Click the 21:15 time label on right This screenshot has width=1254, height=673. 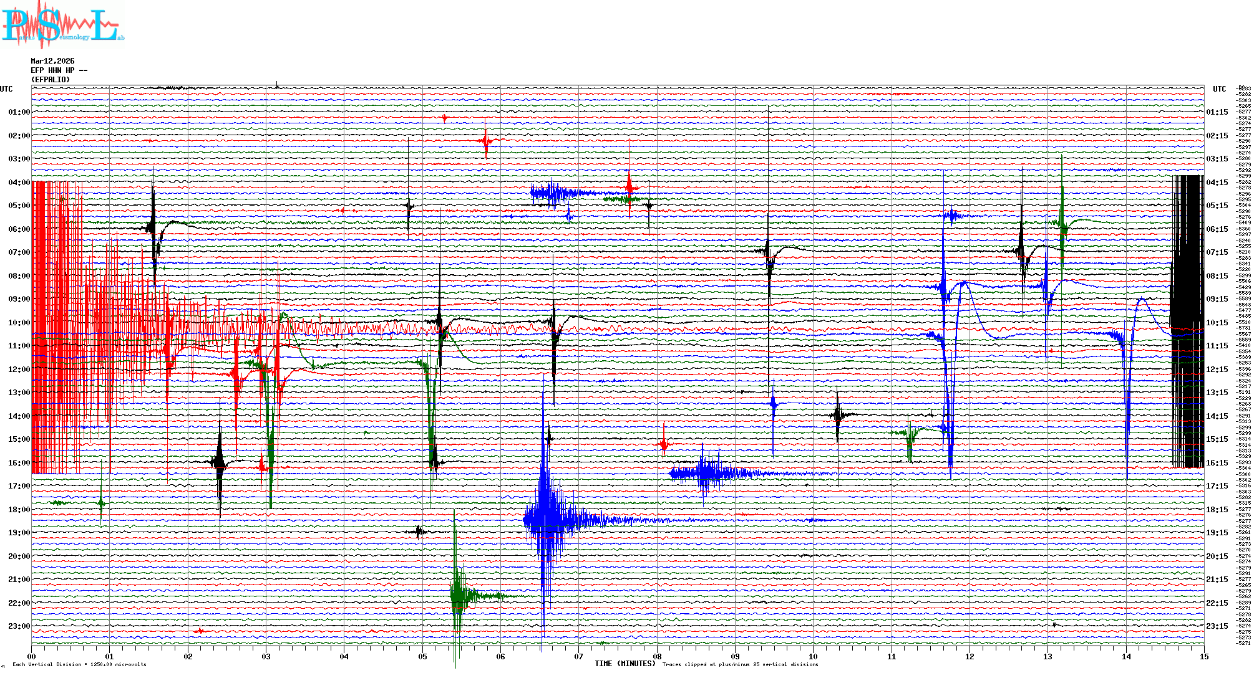[1217, 580]
